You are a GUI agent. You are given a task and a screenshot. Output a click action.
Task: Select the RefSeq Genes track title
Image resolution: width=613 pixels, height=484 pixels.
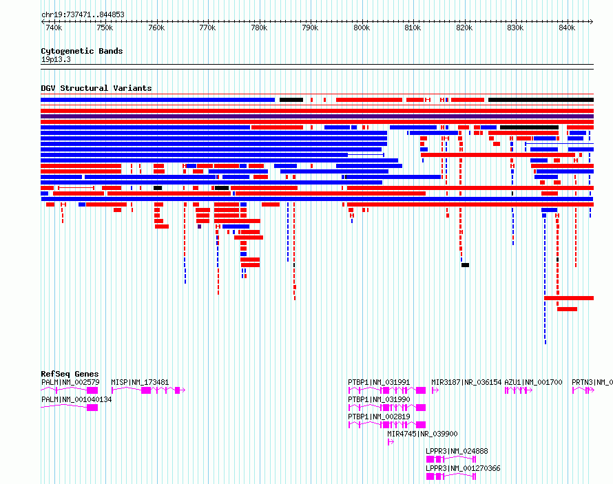[70, 374]
